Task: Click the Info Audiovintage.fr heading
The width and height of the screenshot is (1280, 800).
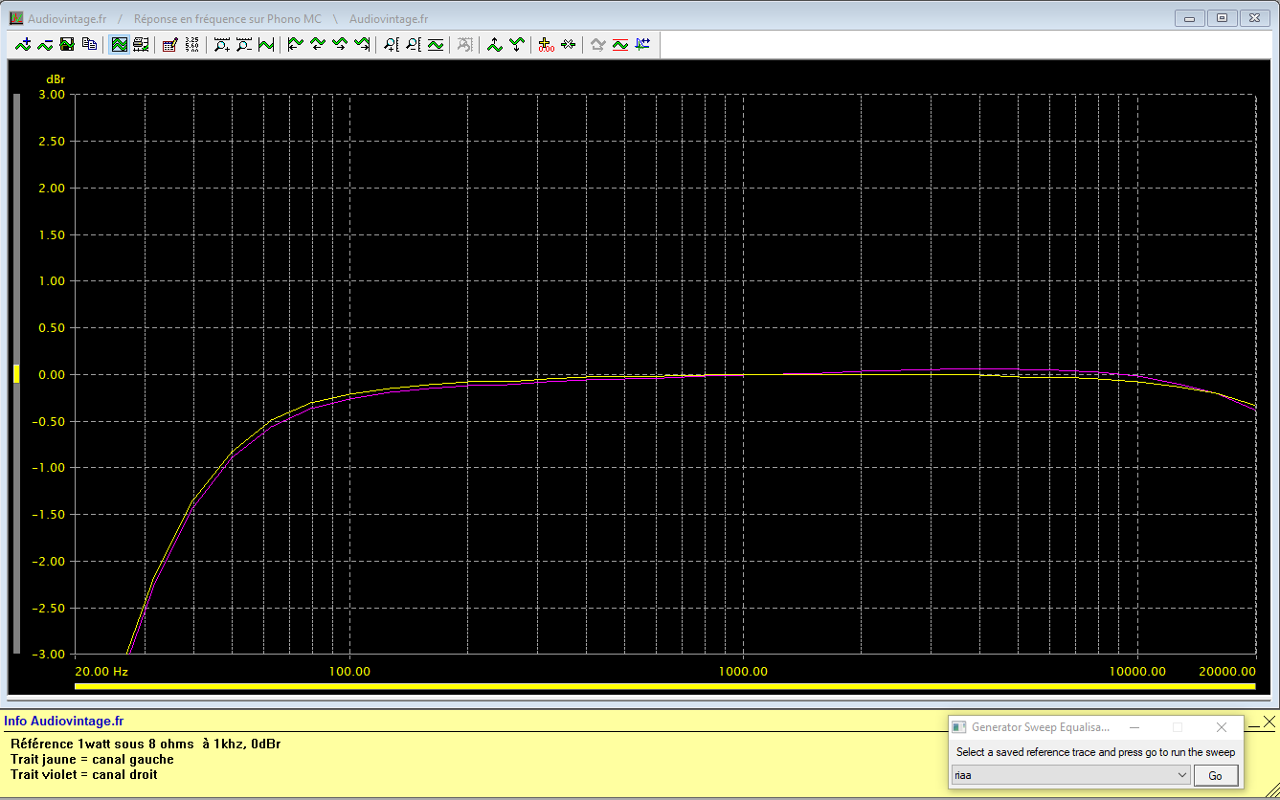Action: (x=64, y=721)
